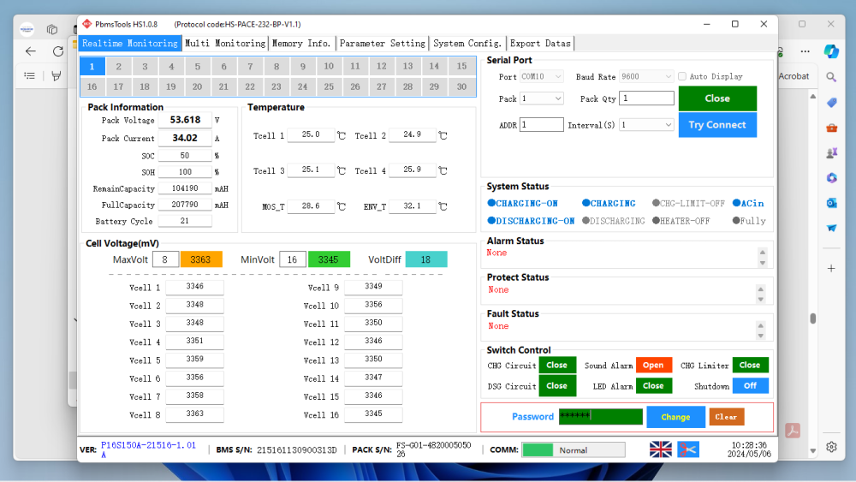
Task: Click the UK flag language icon
Action: [661, 449]
